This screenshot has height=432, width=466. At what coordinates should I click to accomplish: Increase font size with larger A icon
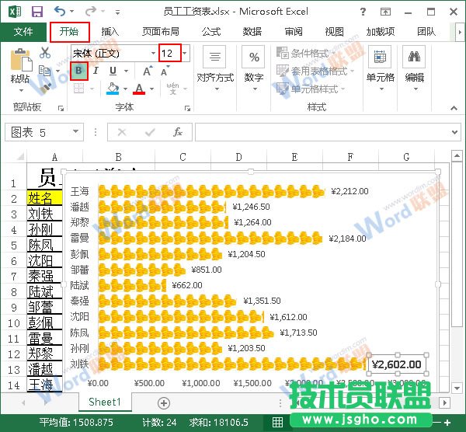click(x=147, y=71)
